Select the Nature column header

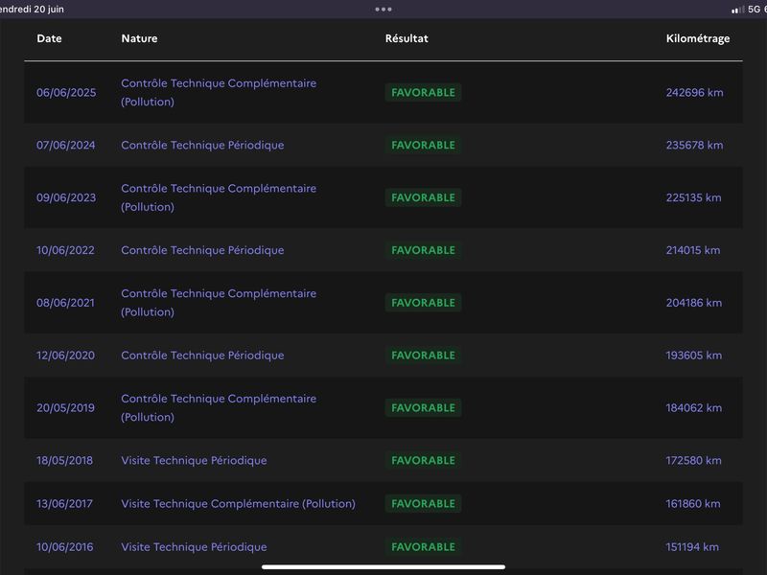[139, 38]
